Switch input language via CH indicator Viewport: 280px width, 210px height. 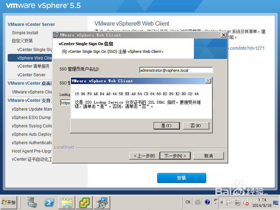[188, 202]
